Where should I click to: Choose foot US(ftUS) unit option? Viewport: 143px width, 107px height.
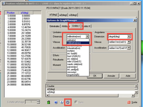[x=78, y=56]
